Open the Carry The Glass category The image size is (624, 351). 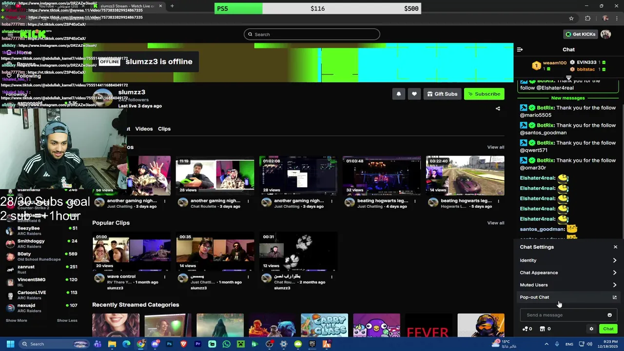(x=324, y=325)
